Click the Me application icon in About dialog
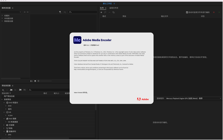The image size is (223, 140). [x=78, y=40]
